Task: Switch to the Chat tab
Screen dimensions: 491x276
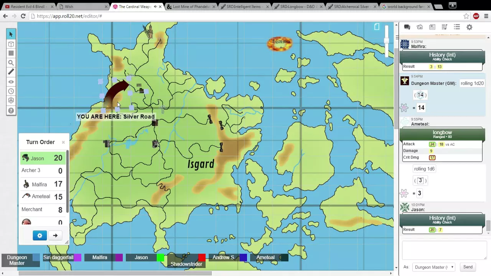Action: 407,27
